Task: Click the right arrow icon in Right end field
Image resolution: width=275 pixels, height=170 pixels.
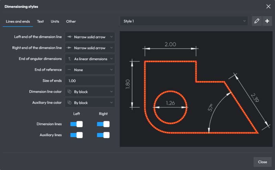Action: click(70, 48)
